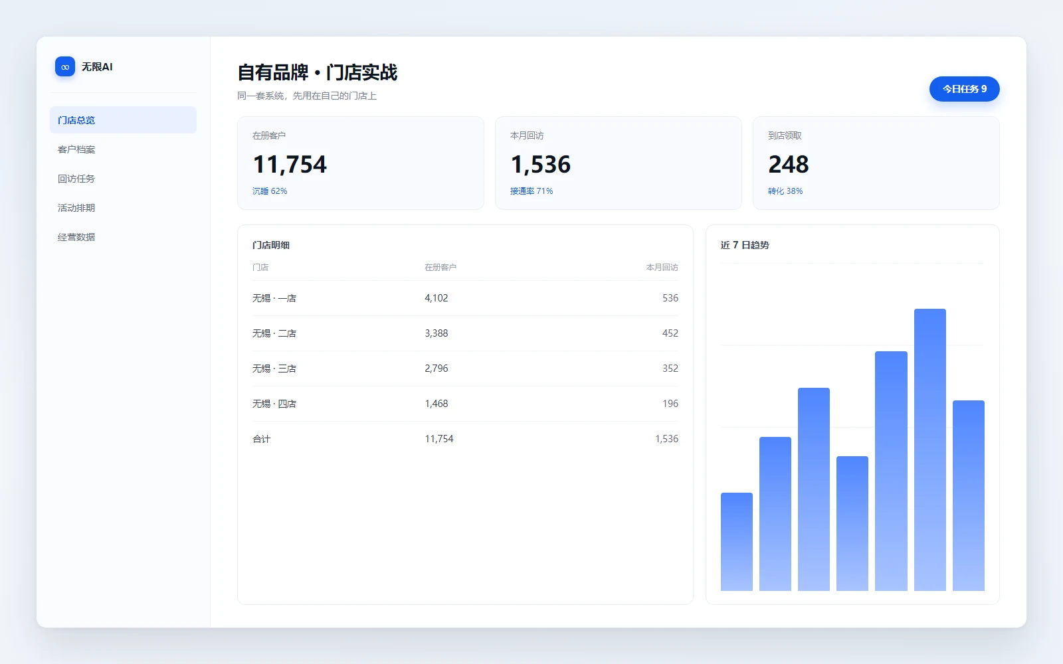Screen dimensions: 1063x664
Task: Select the 无锡 · 三店 row name
Action: pyautogui.click(x=274, y=369)
